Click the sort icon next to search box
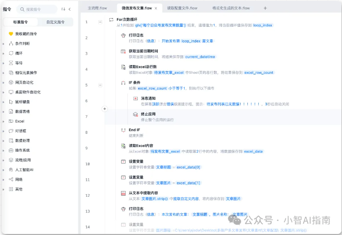The image size is (342, 235). coord(64,9)
